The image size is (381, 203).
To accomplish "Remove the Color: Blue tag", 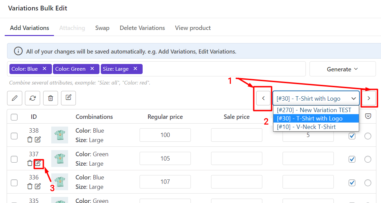I will 45,69.
